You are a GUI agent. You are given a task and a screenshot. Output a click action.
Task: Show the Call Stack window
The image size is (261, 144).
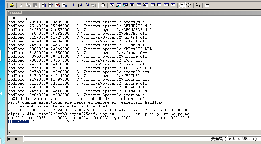click(146, 5)
